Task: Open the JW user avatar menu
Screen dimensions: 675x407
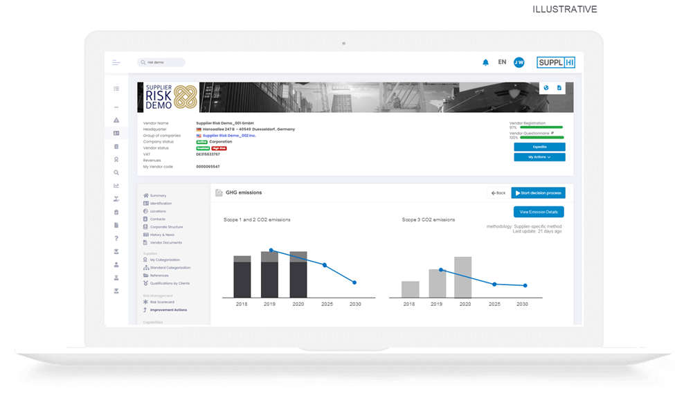Action: click(x=519, y=62)
